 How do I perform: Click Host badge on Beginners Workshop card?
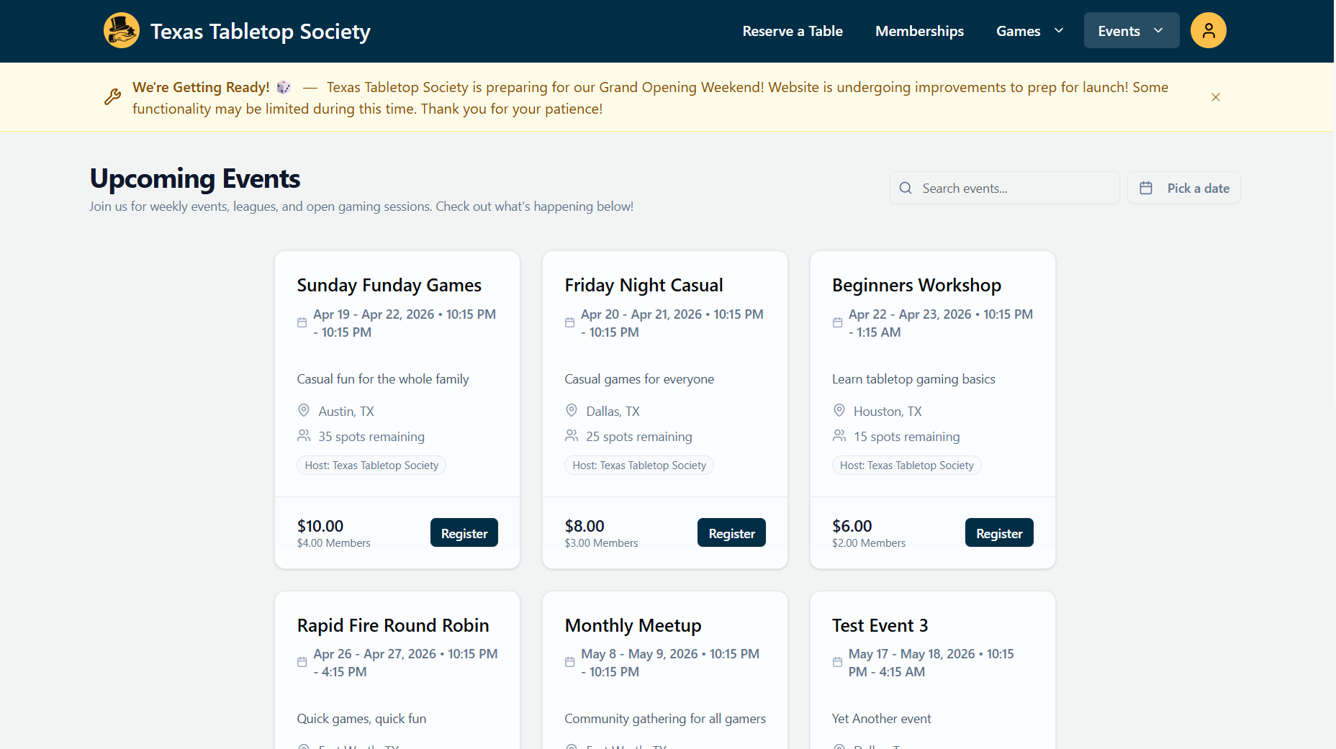pyautogui.click(x=907, y=466)
